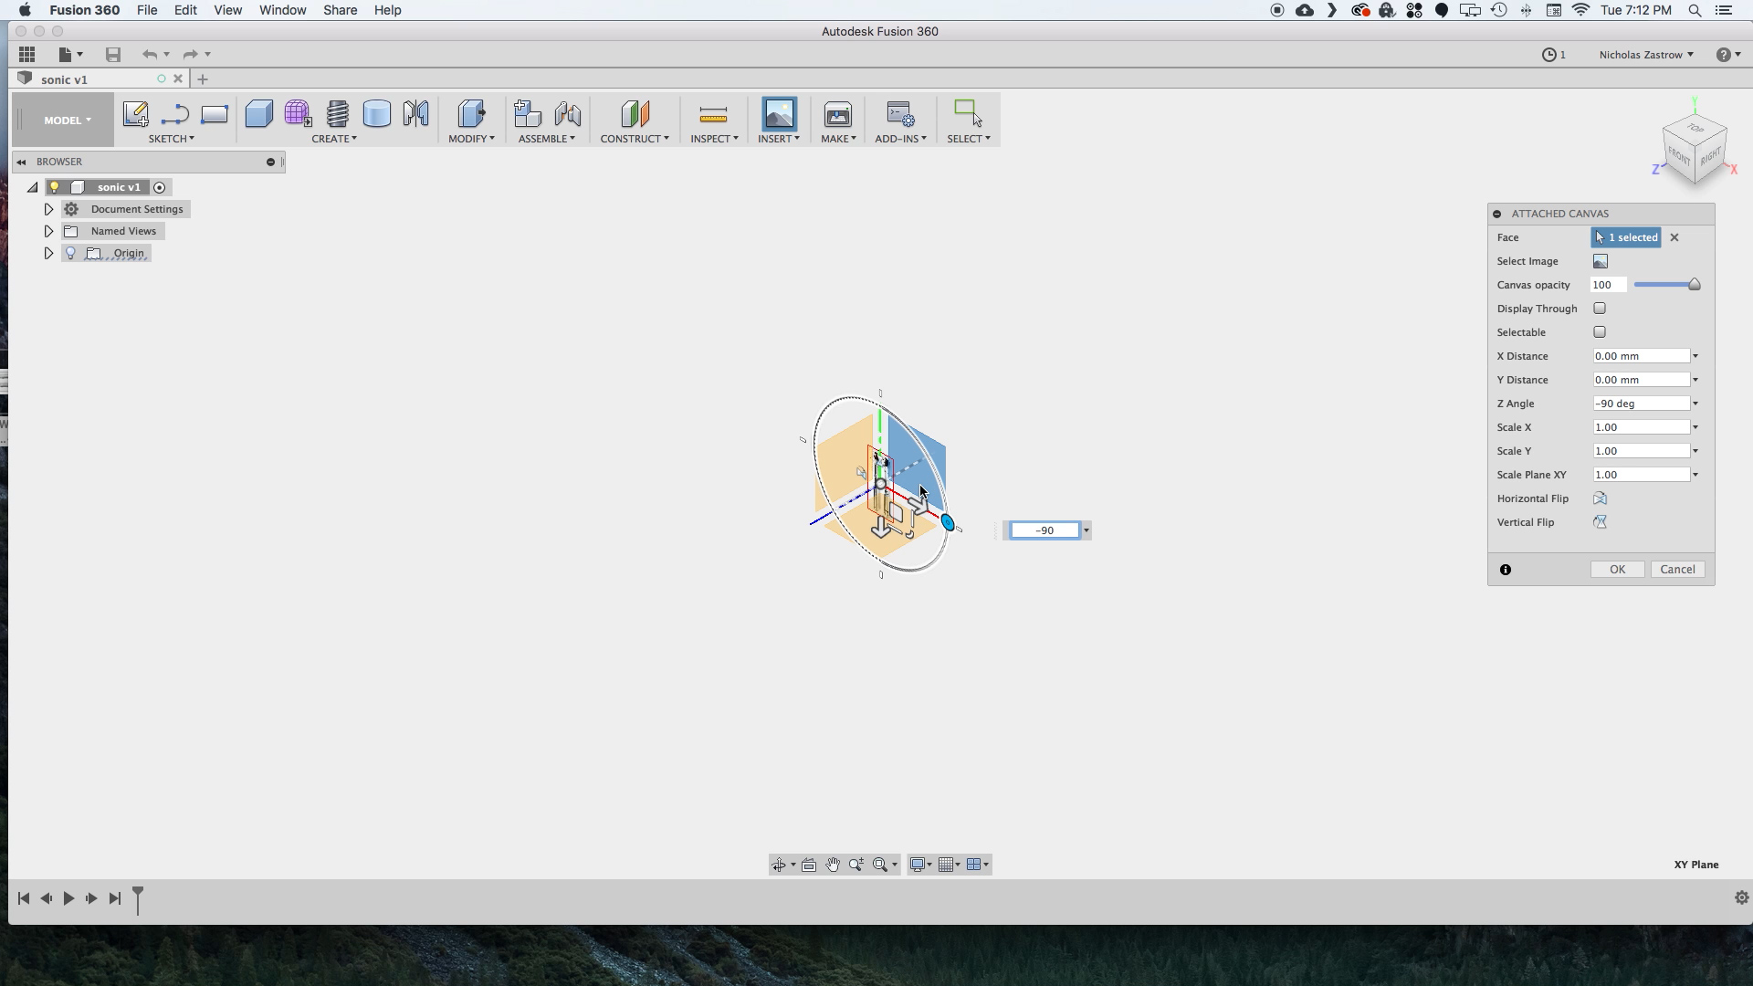Click the Select menu item

(970, 139)
